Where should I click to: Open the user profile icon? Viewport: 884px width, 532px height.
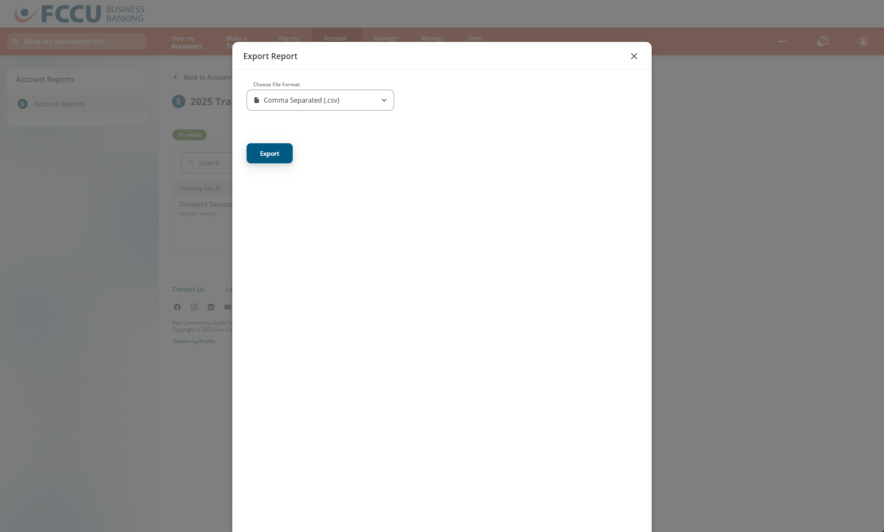click(863, 41)
